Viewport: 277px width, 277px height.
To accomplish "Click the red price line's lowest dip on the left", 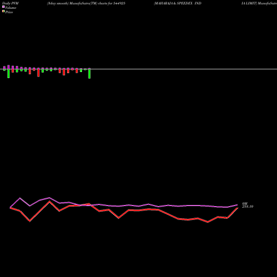I will click(x=29, y=221).
